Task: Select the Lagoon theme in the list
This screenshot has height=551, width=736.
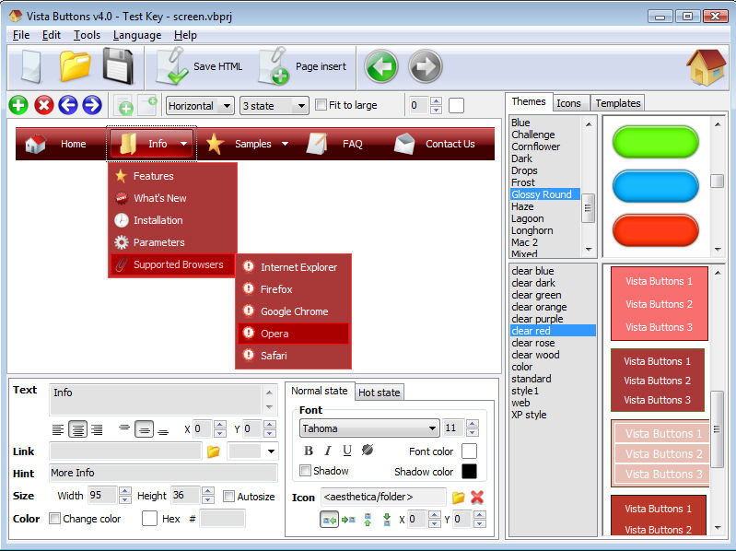Action: coord(527,218)
